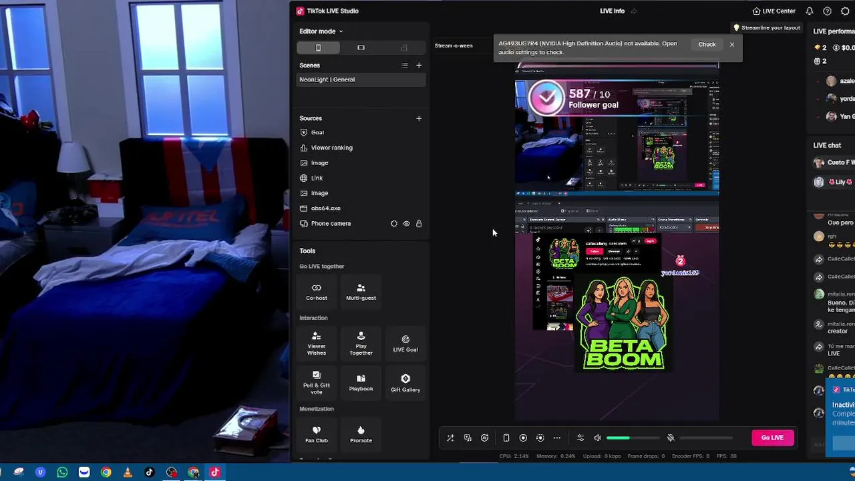Open the Multi-guest tool
This screenshot has width=855, height=481.
pos(361,292)
